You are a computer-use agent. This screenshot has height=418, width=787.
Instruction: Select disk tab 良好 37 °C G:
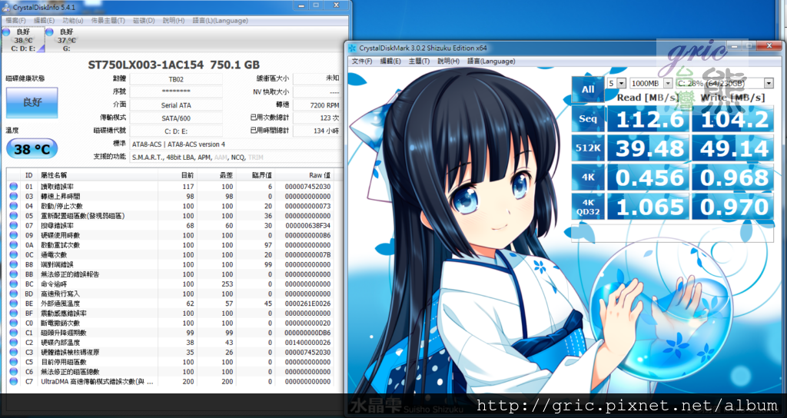click(66, 39)
